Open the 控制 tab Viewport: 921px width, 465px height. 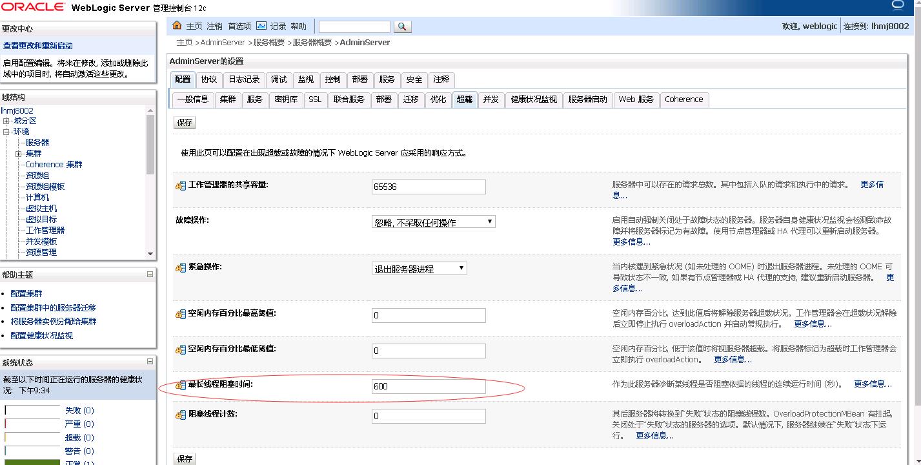click(x=333, y=79)
